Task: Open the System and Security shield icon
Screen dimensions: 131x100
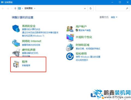Action: 16,28
